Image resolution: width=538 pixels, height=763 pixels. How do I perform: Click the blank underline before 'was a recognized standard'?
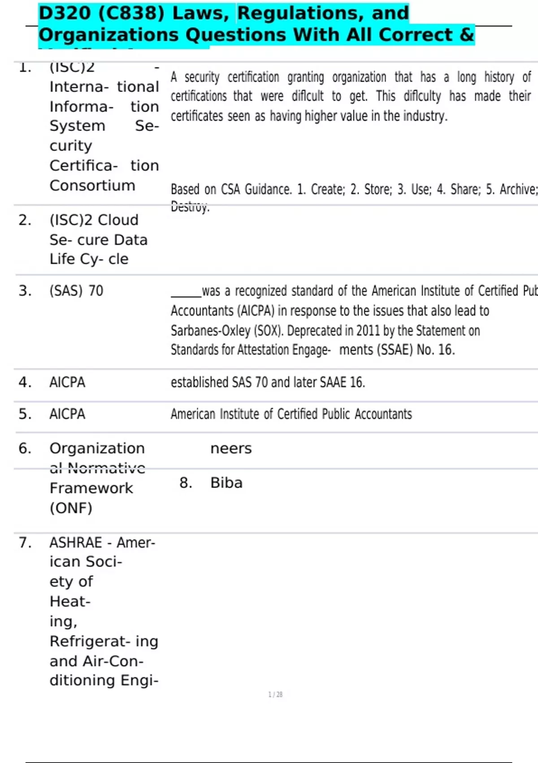click(x=186, y=293)
